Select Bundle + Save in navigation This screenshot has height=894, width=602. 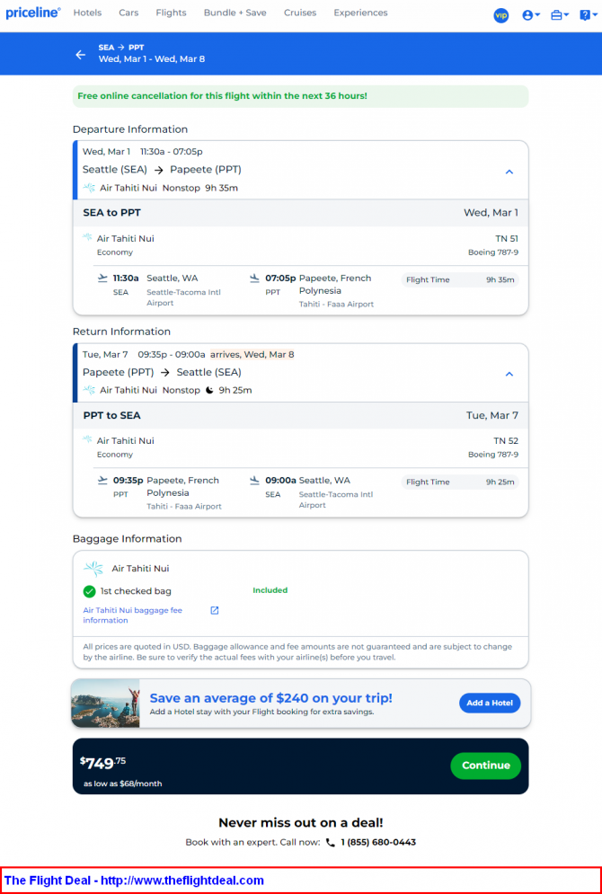coord(235,13)
